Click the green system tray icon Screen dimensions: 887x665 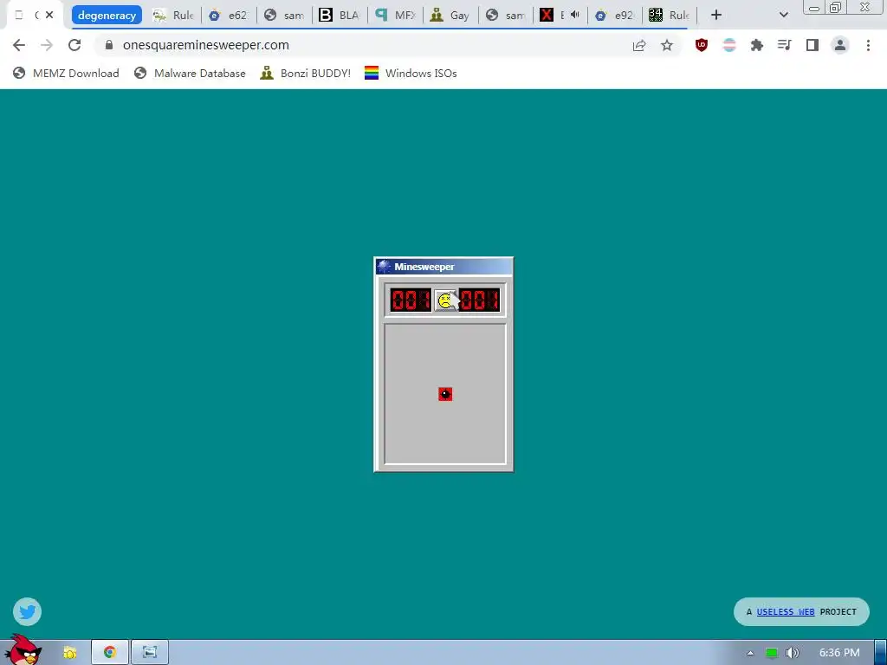(x=771, y=653)
